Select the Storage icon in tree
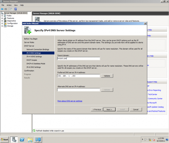This screenshot has height=143, width=169. coord(5,26)
